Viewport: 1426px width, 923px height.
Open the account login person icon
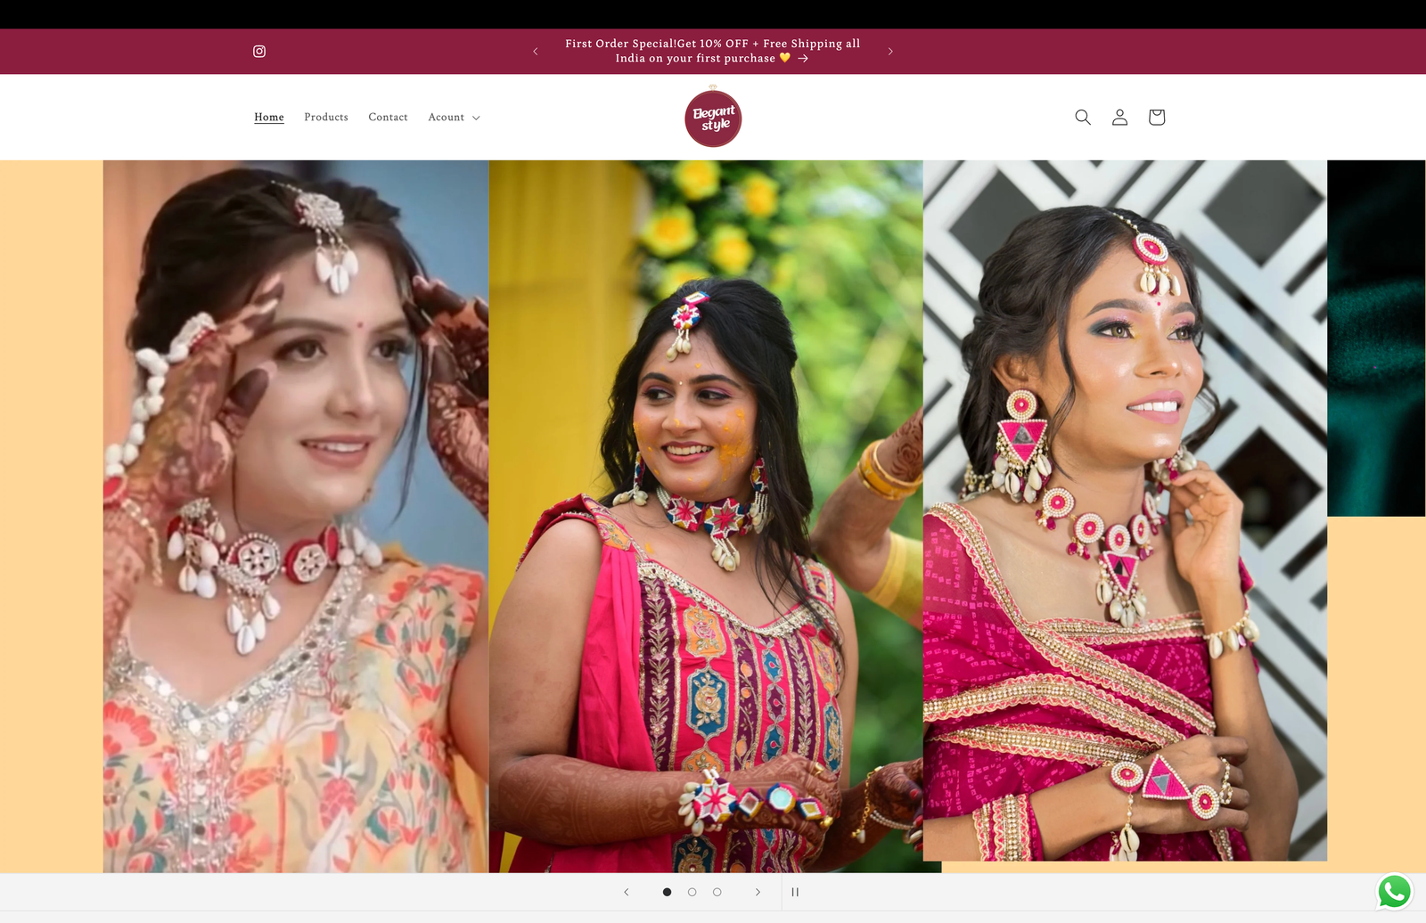[1119, 118]
